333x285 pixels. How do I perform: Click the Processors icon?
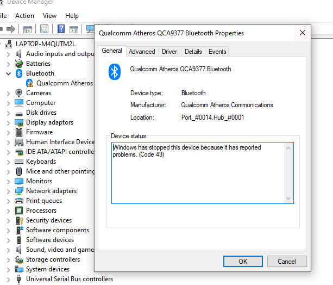pos(19,210)
